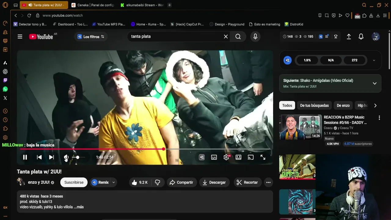Open the history clock icon in sidebar
The height and width of the screenshot is (220, 391).
click(x=5, y=120)
